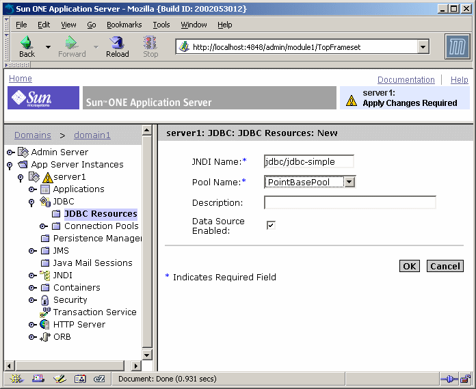Open Composer icon in status bar

(59, 379)
